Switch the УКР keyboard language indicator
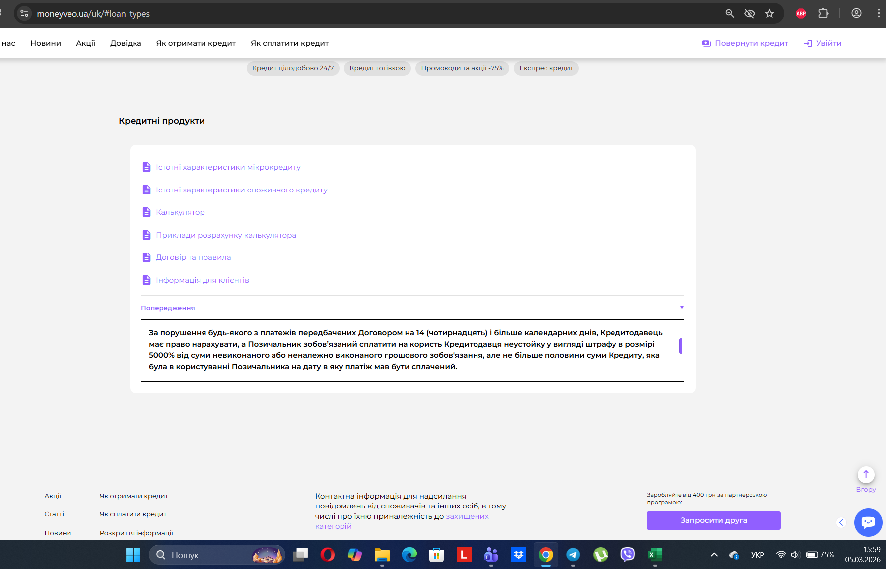The height and width of the screenshot is (569, 886). click(x=757, y=555)
